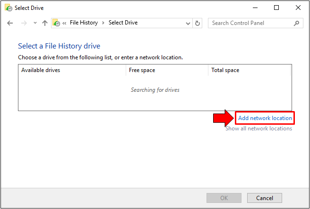Expand the breadcrumb arrow after File History
This screenshot has width=310, height=209.
(103, 23)
